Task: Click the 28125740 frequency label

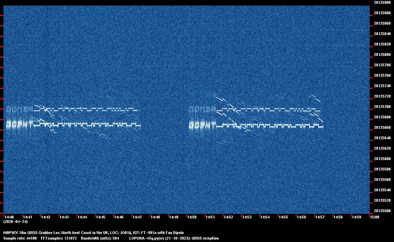Action: pos(383,86)
